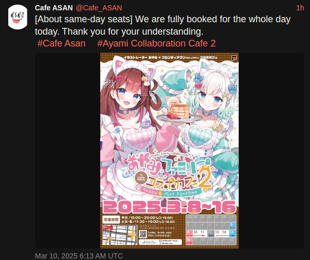Click the blue day 8 calendar cell
This screenshot has height=260, width=310.
[233, 225]
